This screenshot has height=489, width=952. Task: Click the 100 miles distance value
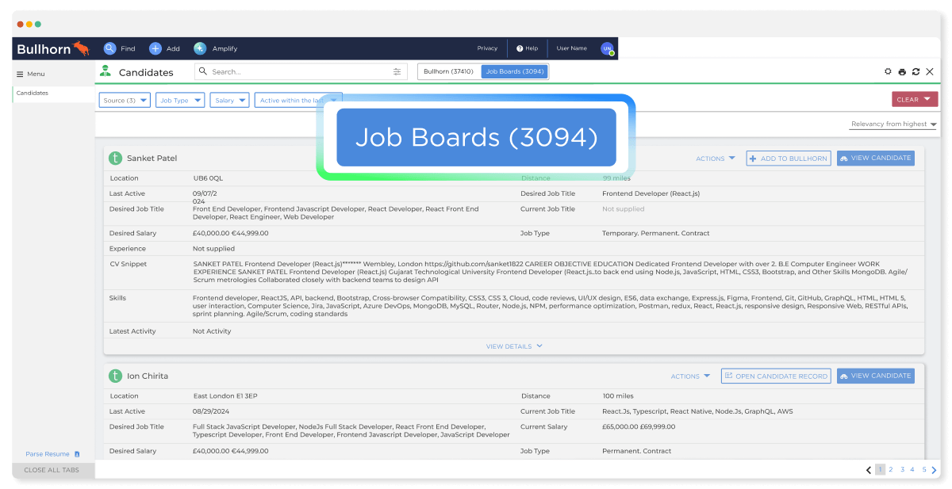pyautogui.click(x=618, y=395)
